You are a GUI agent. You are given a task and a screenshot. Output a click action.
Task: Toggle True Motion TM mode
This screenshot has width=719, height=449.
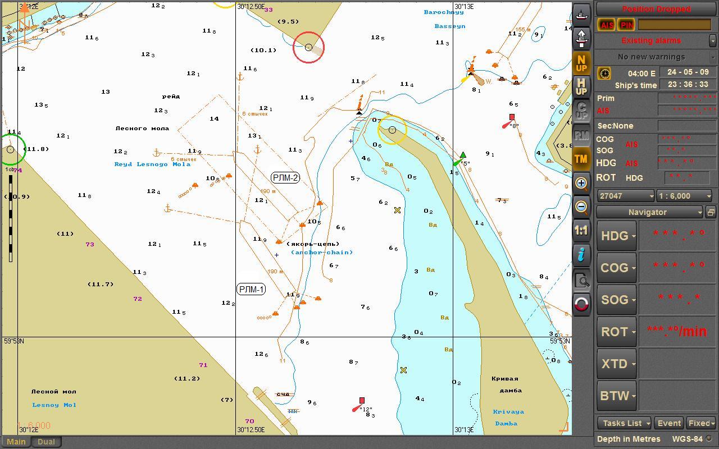tap(581, 159)
